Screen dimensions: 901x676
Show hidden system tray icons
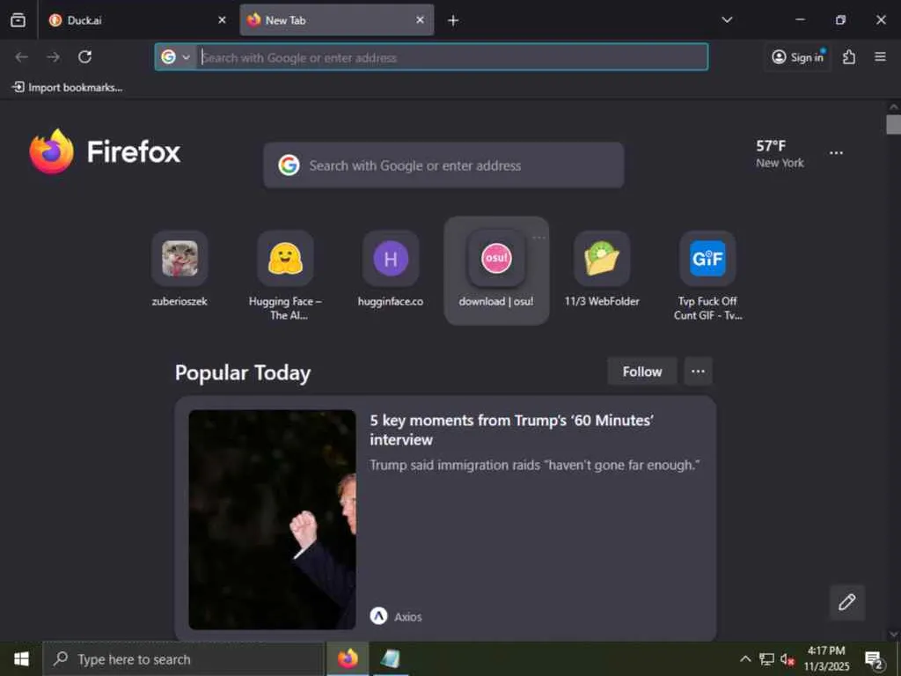click(x=744, y=659)
